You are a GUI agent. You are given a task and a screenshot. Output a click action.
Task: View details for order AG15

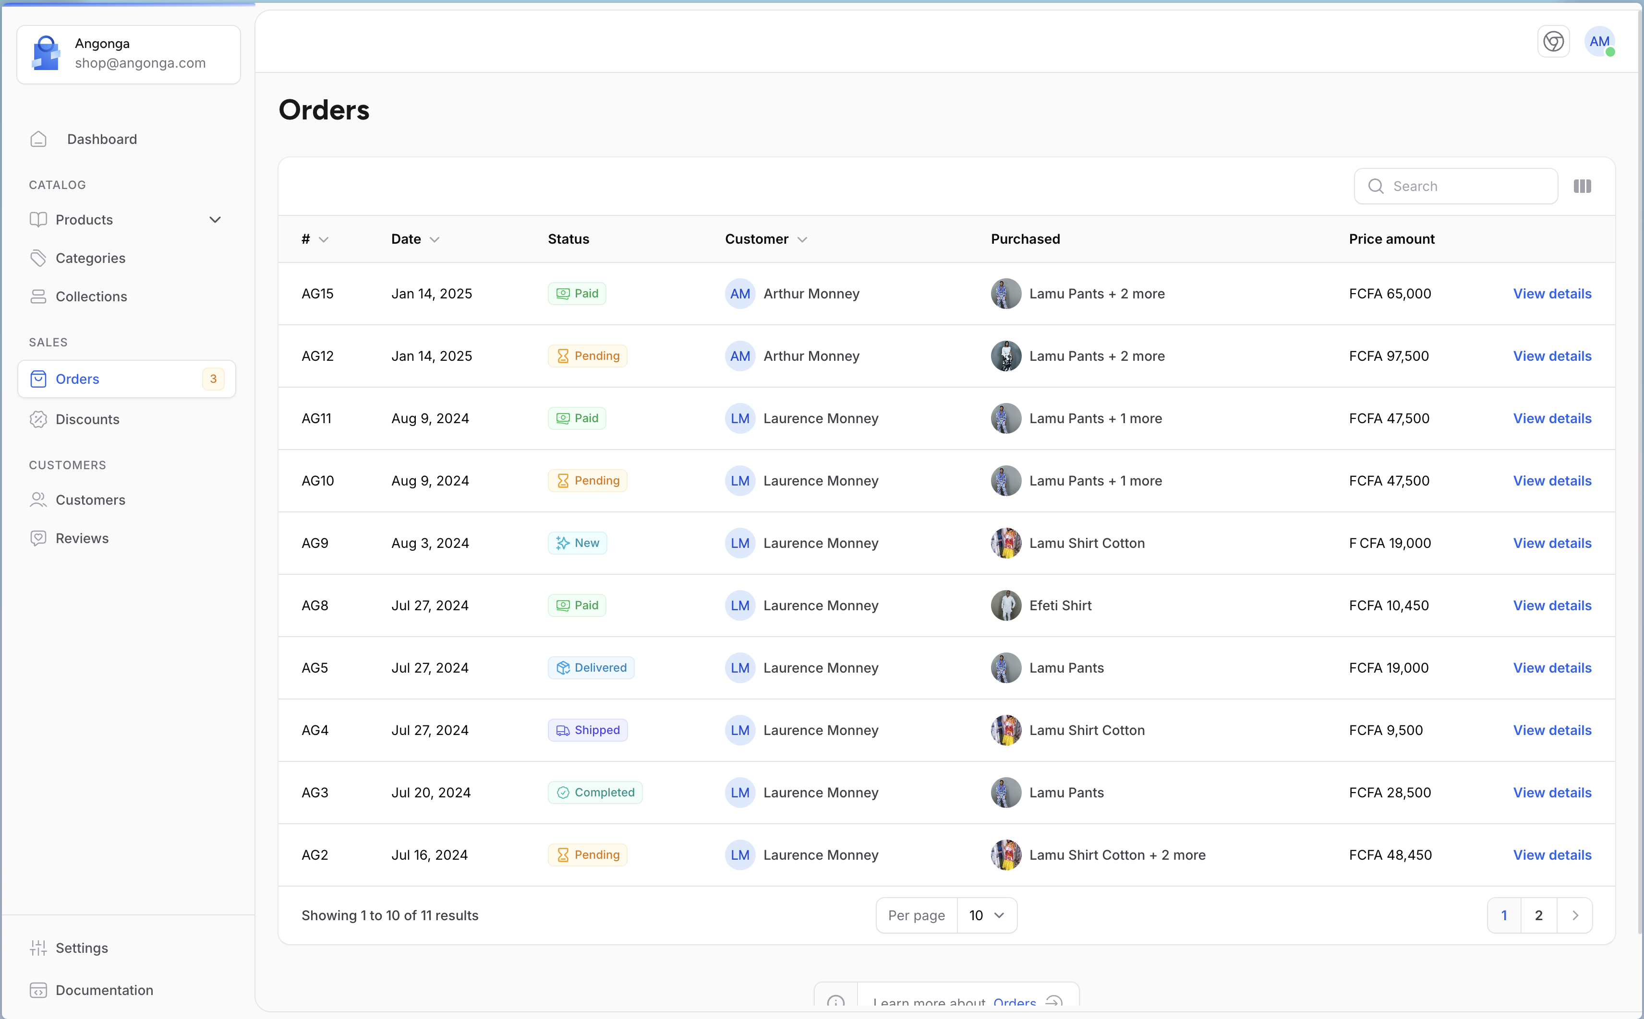[1552, 294]
